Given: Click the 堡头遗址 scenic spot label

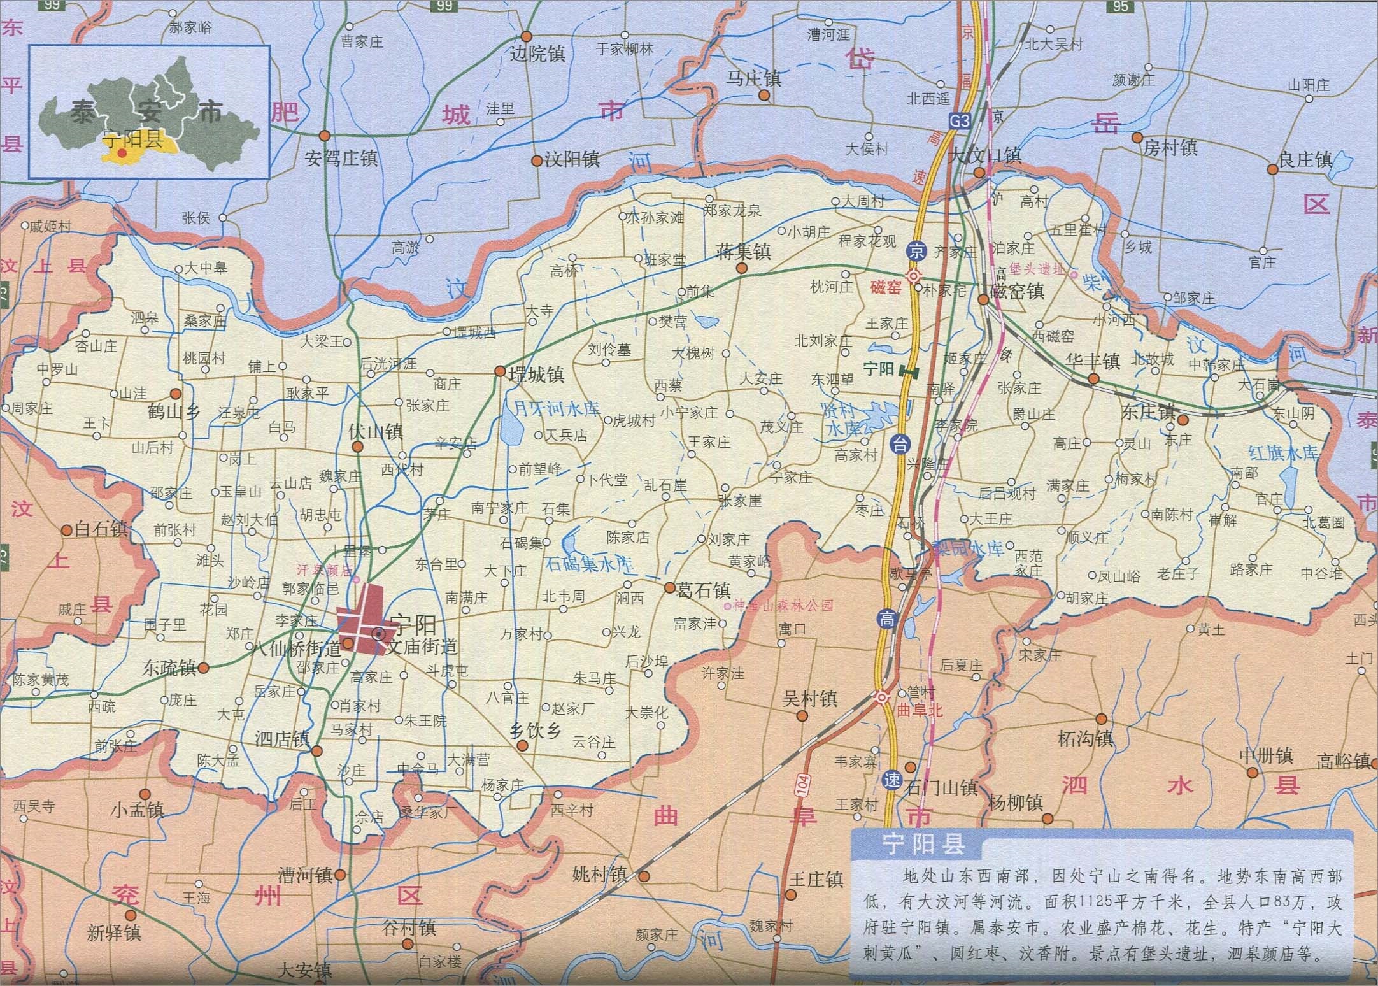Looking at the screenshot, I should click(x=1036, y=269).
